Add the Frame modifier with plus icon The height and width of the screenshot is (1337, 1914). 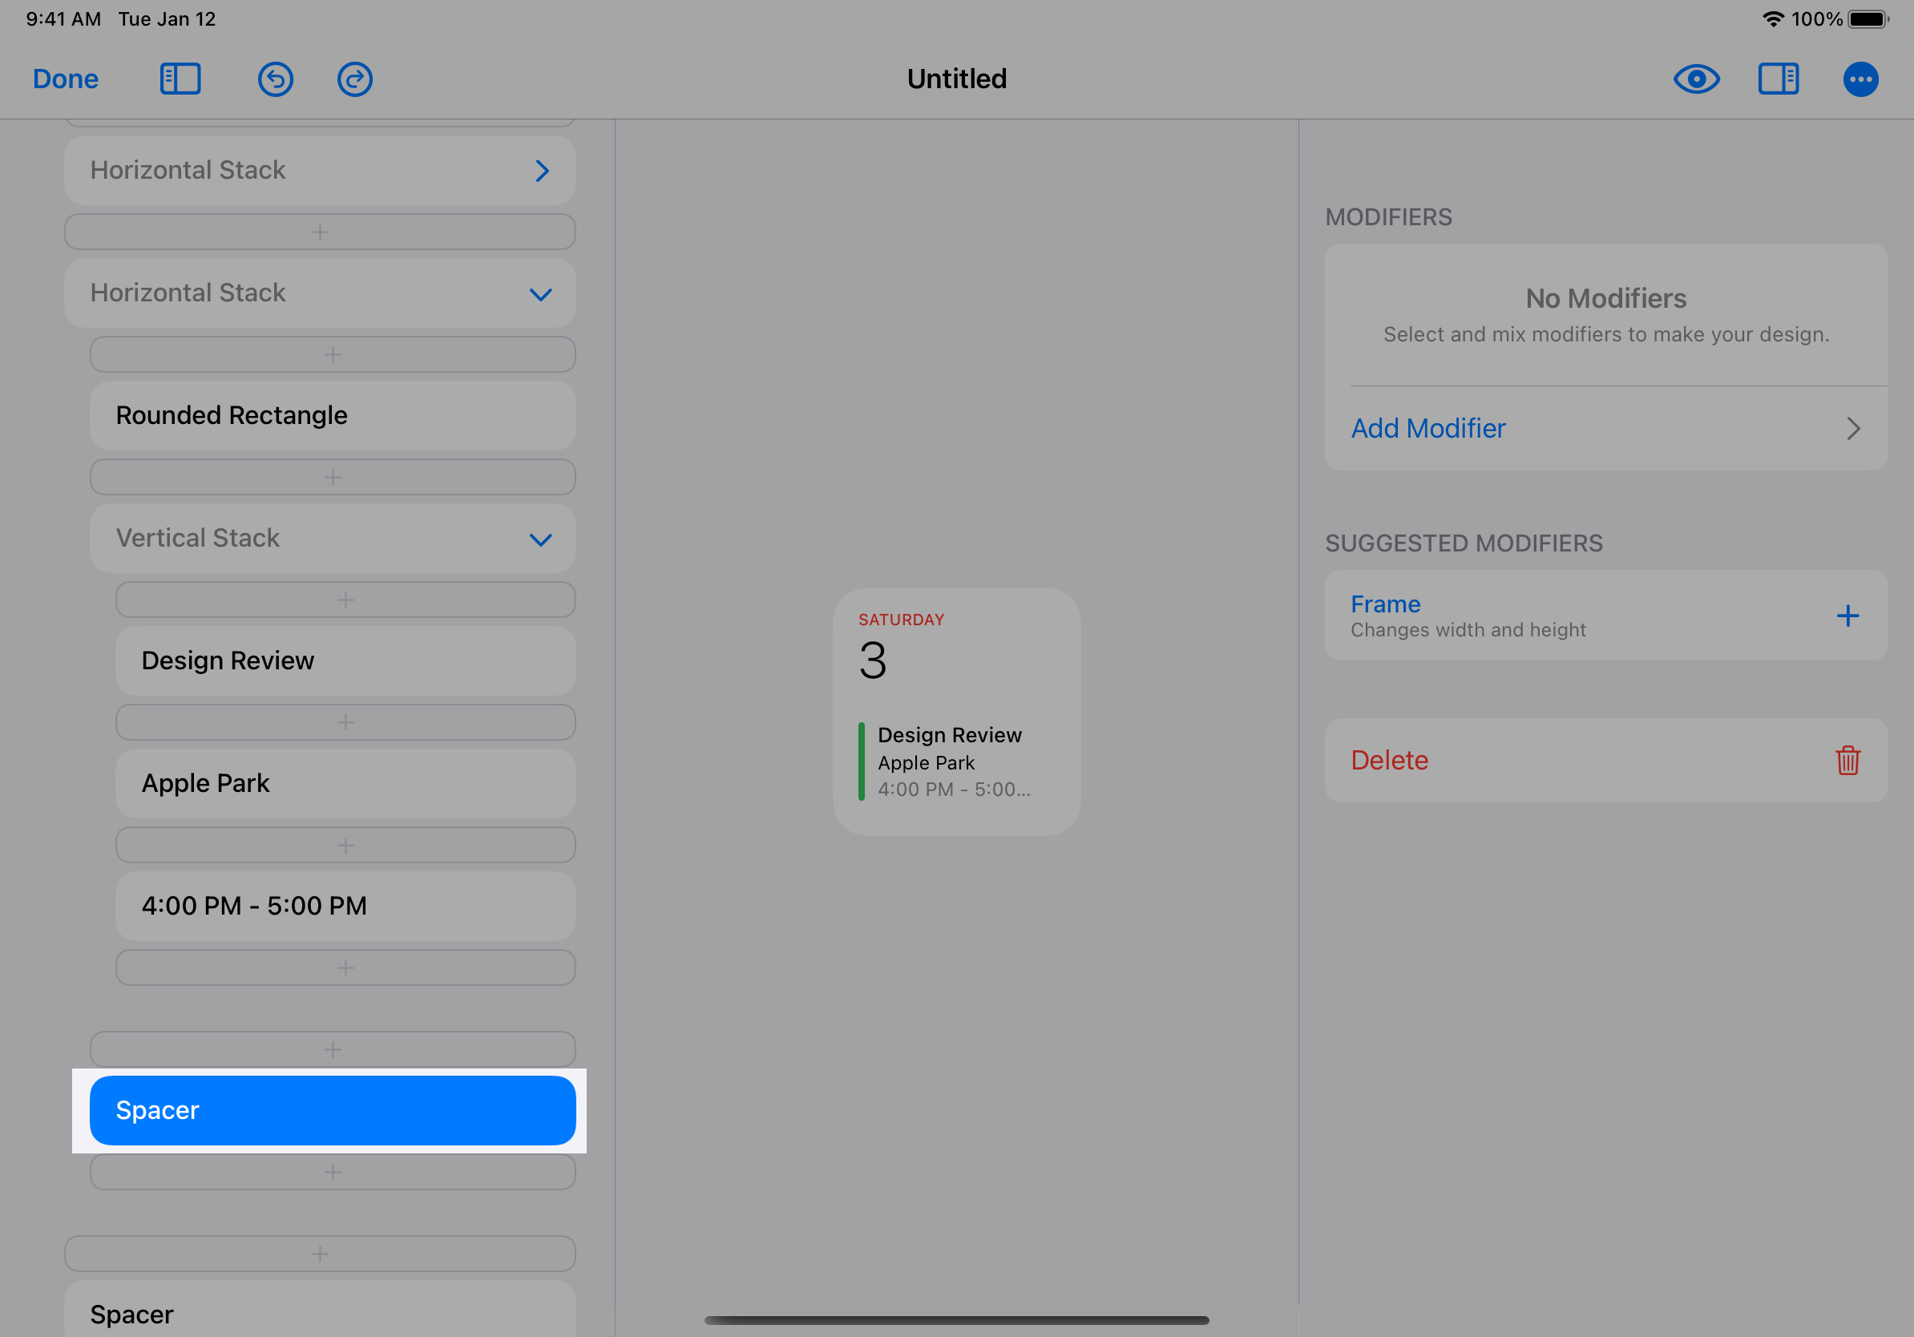[x=1847, y=616]
